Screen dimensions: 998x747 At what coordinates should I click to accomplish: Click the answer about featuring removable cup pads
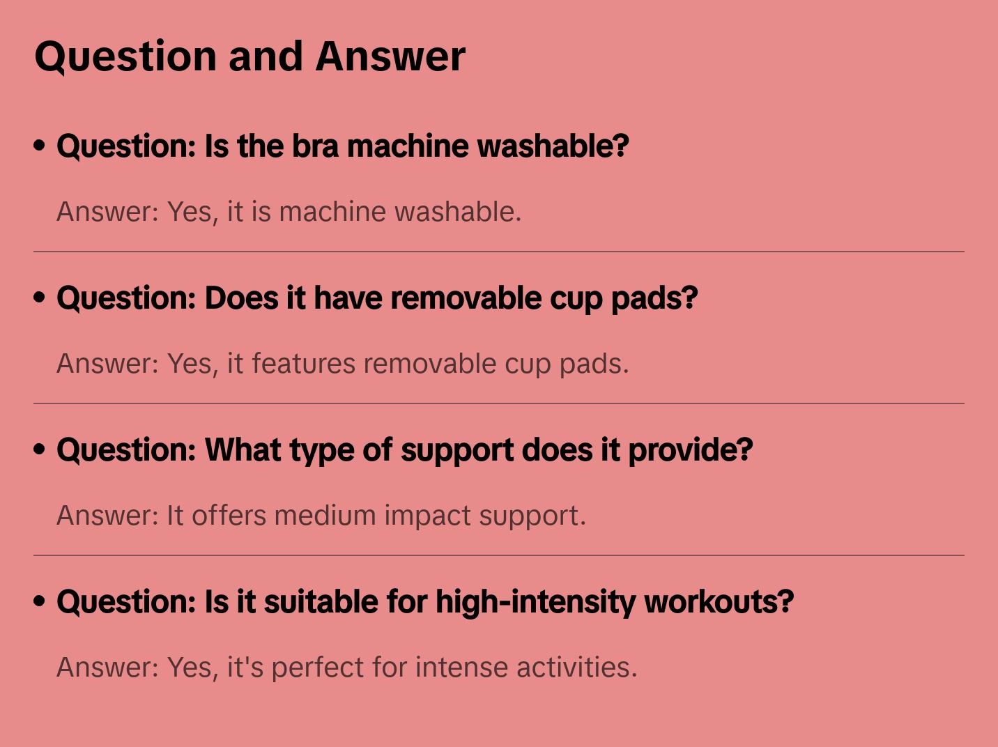point(342,364)
